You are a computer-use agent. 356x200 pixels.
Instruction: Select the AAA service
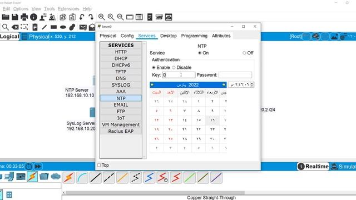(121, 91)
